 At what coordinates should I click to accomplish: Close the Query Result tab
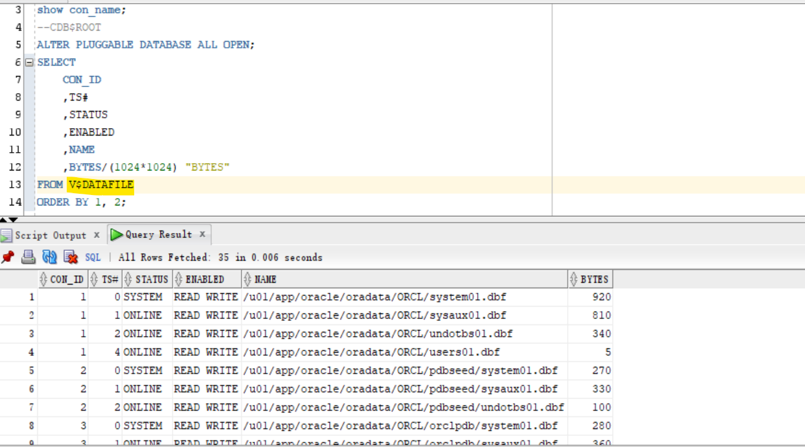[x=203, y=234]
